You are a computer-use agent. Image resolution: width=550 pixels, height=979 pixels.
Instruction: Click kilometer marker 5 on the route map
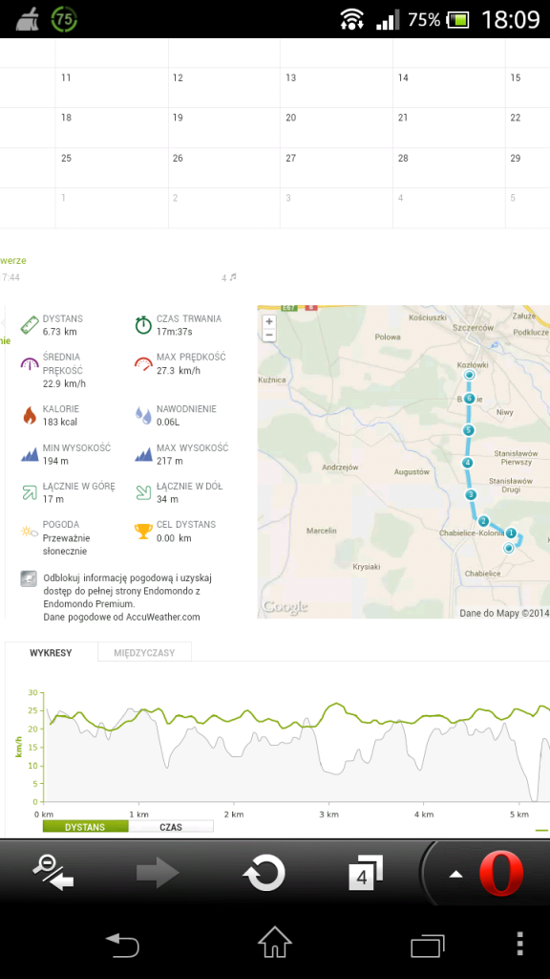tap(469, 430)
